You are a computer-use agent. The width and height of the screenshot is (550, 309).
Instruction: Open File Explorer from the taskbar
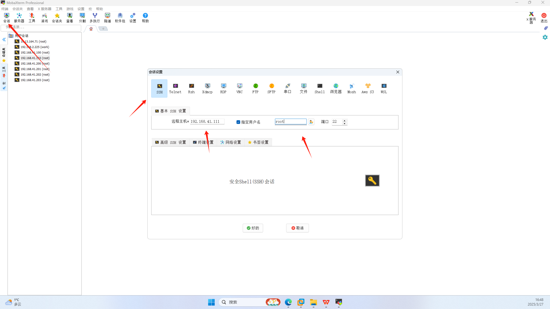coord(313,302)
